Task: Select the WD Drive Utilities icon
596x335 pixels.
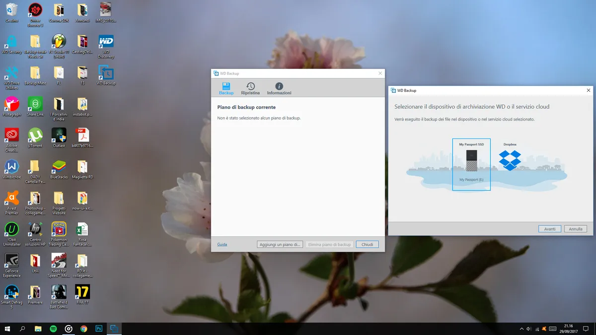Action: tap(12, 77)
